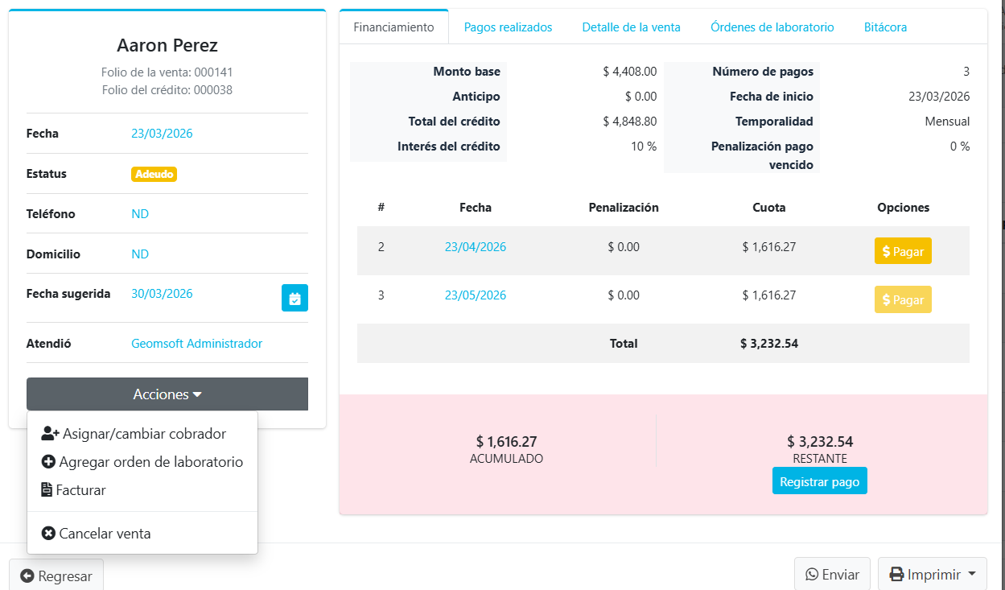Viewport: 1005px width, 590px height.
Task: Select Cancelar venta in the dropdown
Action: click(96, 534)
